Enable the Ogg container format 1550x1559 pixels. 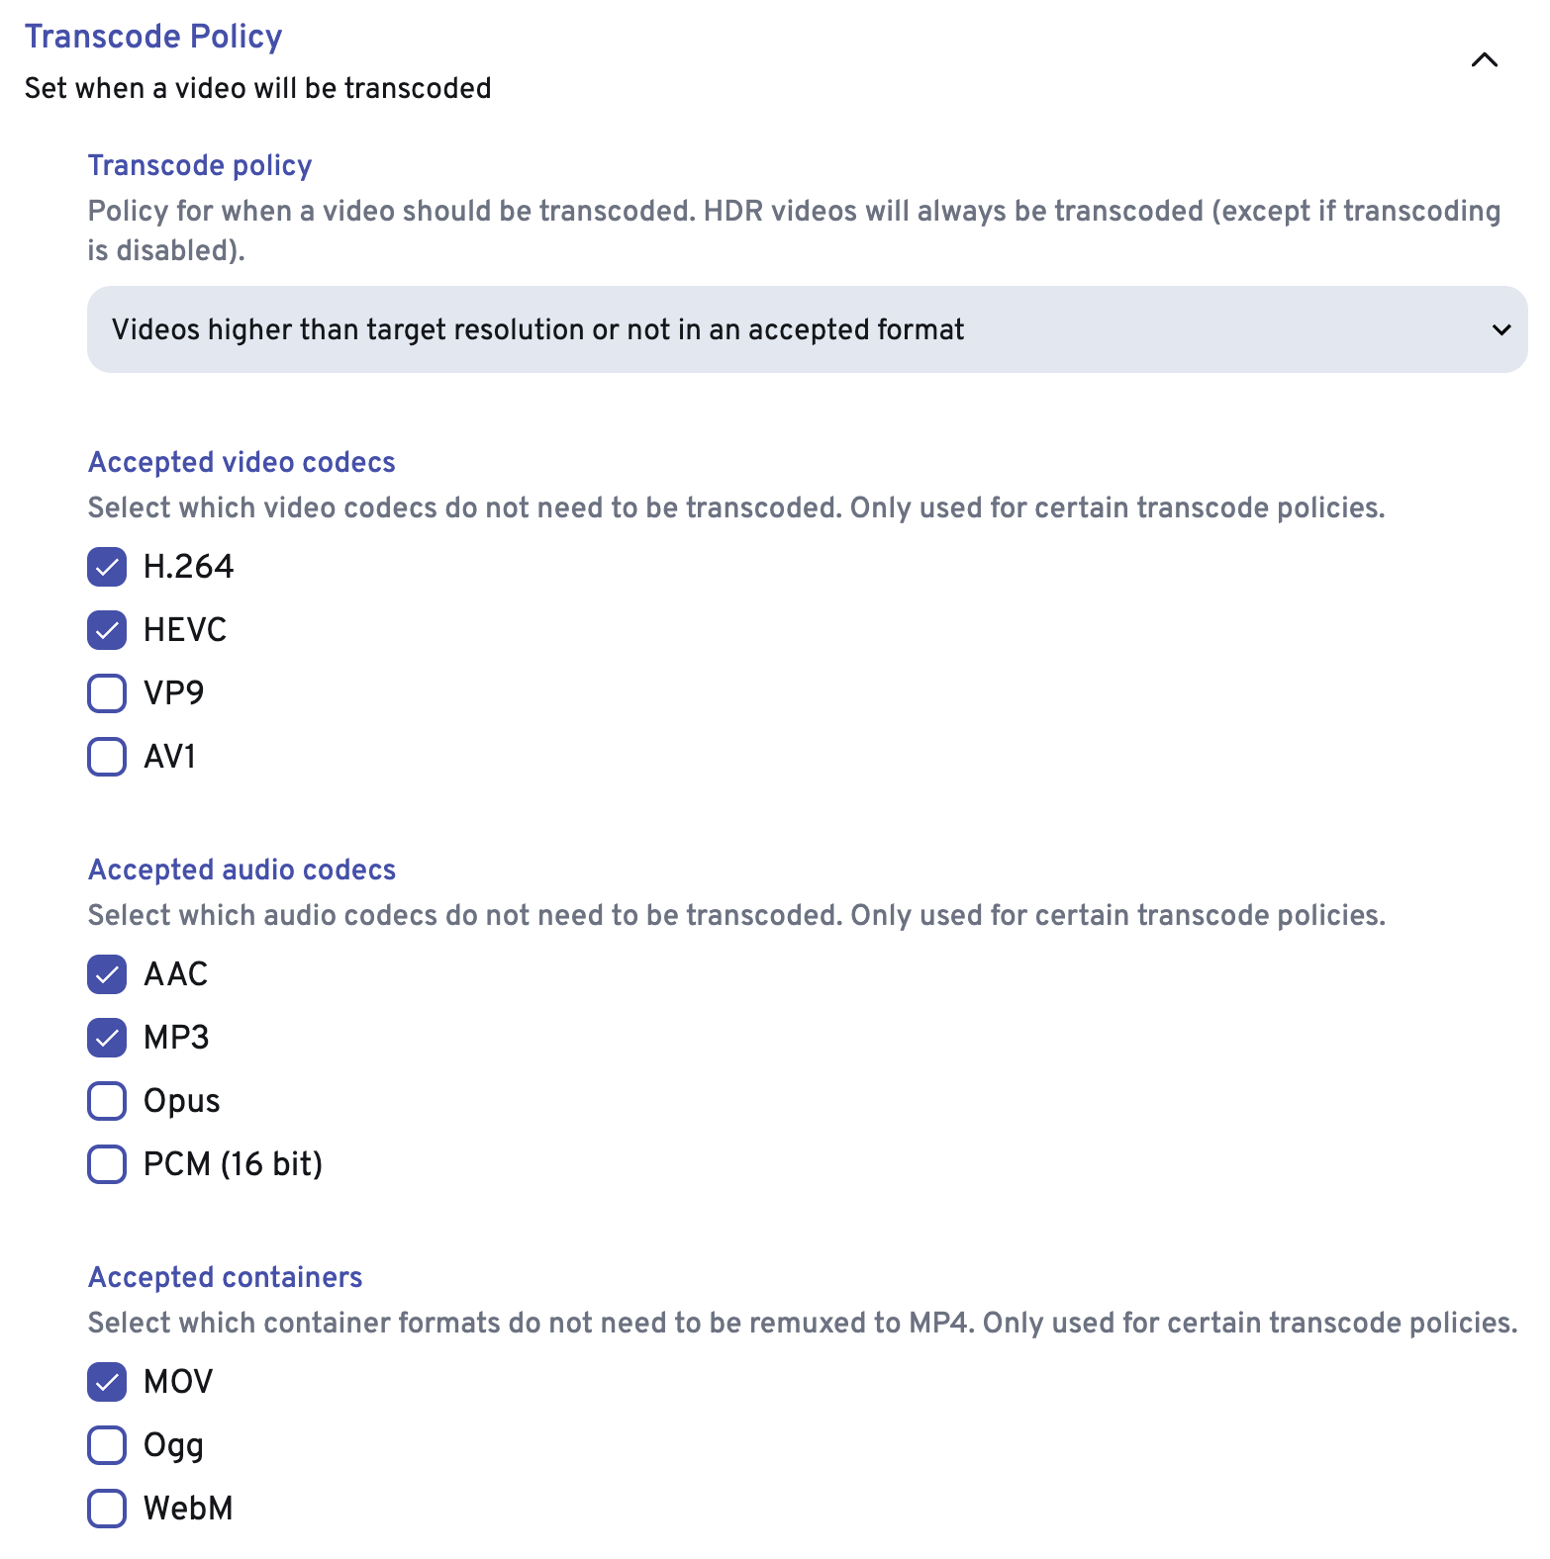[x=107, y=1445]
